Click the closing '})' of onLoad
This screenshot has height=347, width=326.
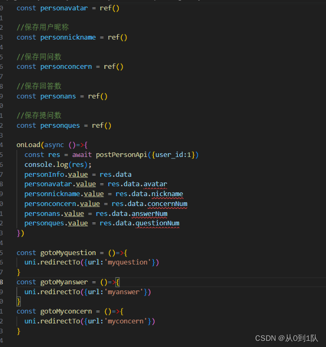pyautogui.click(x=20, y=233)
